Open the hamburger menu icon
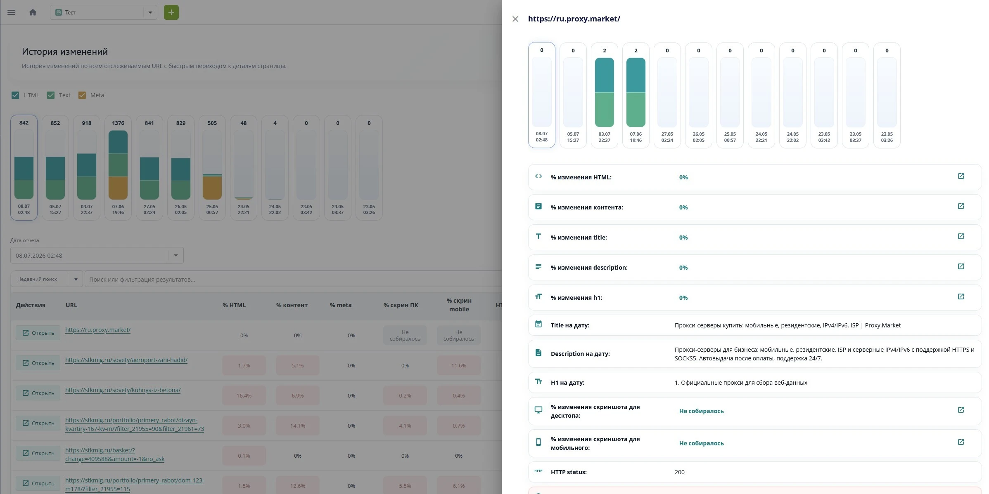The height and width of the screenshot is (494, 989). coord(12,12)
